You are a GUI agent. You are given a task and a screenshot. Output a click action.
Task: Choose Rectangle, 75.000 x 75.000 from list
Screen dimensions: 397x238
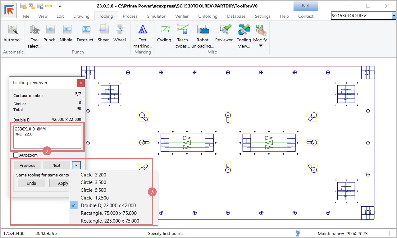[x=108, y=213]
